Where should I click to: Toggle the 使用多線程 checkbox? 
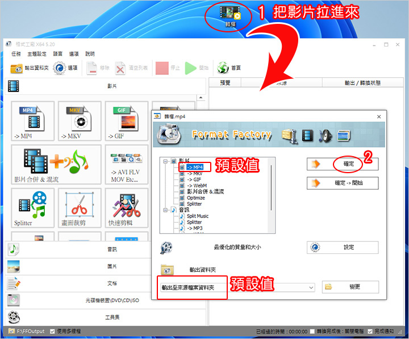tap(52, 332)
